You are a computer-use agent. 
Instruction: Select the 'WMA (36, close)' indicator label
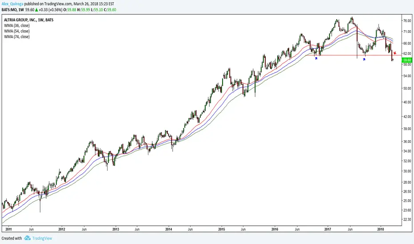[x=16, y=26]
